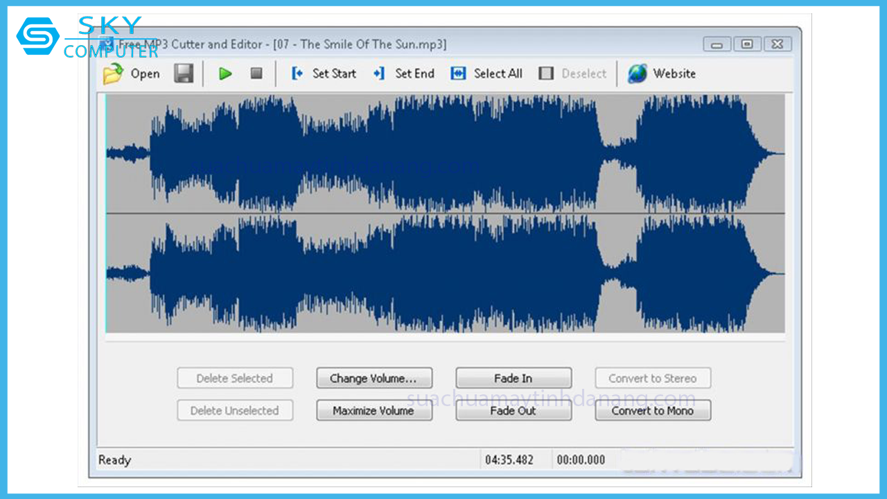Click the Save floppy disk icon
887x499 pixels.
(184, 73)
